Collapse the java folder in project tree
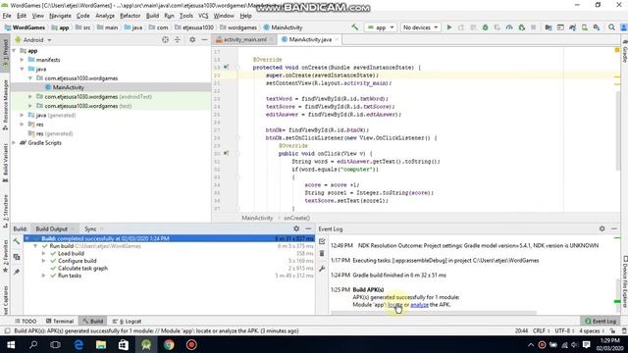The width and height of the screenshot is (628, 353). (x=22, y=69)
